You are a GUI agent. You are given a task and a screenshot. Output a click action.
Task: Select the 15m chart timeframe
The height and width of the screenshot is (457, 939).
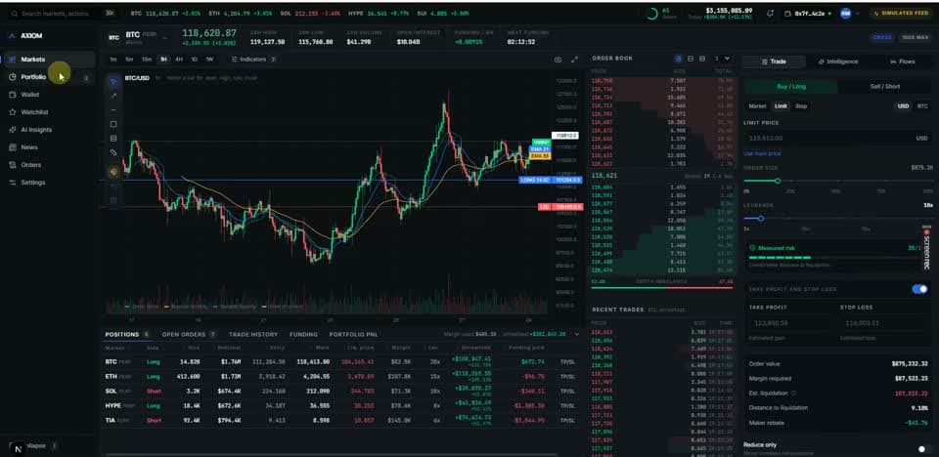point(146,60)
